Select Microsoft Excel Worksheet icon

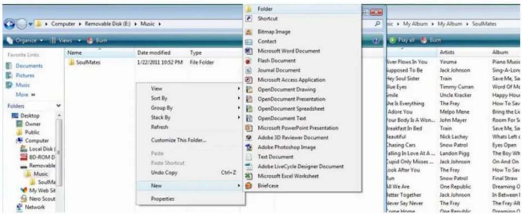[248, 176]
